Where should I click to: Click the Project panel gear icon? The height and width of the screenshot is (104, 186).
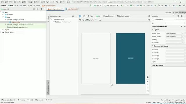point(41,9)
